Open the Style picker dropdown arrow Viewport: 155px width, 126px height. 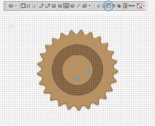144,6
